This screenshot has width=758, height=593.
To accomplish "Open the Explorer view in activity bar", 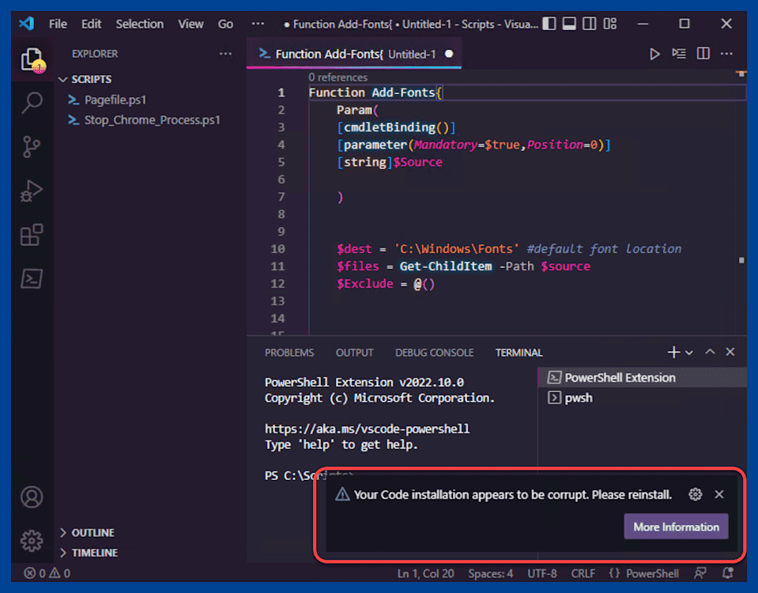I will coord(32,60).
